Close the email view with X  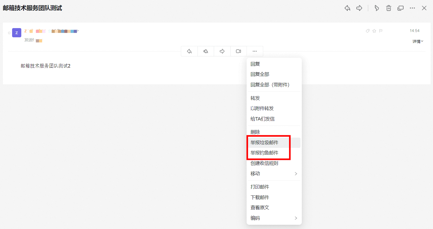[x=424, y=8]
